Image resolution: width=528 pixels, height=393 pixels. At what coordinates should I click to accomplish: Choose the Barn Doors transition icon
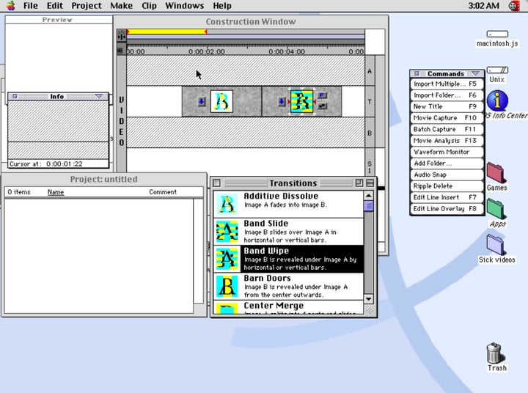pos(227,285)
